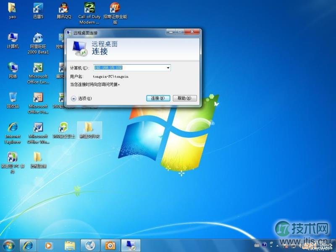The width and height of the screenshot is (336, 252).
Task: Click the tongxin-PC\tongxin username text
Action: (110, 76)
